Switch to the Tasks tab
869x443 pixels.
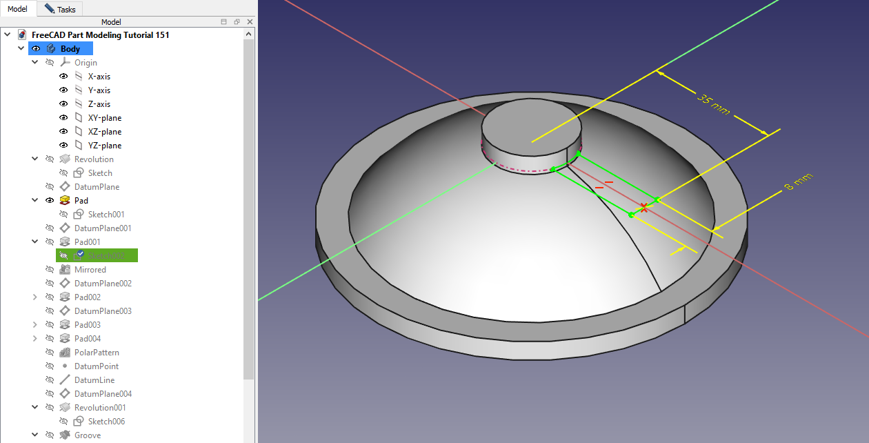pos(60,9)
